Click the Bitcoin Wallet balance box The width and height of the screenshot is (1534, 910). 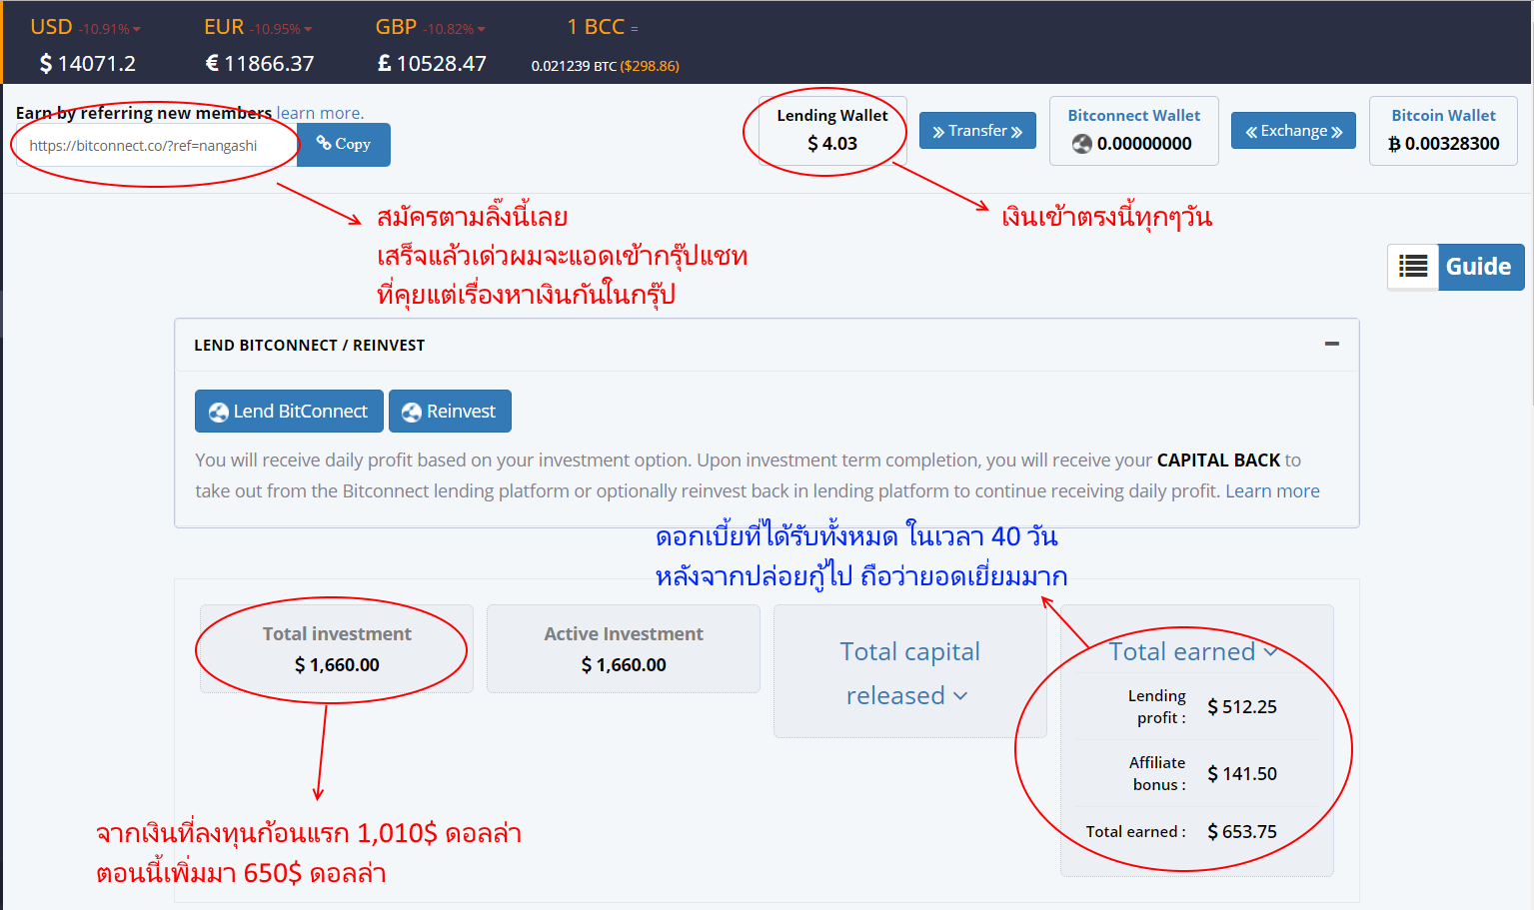1443,131
